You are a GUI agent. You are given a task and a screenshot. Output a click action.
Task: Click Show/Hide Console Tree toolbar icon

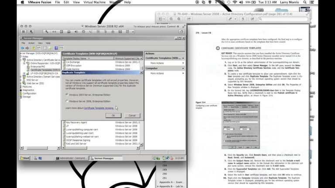(39, 48)
